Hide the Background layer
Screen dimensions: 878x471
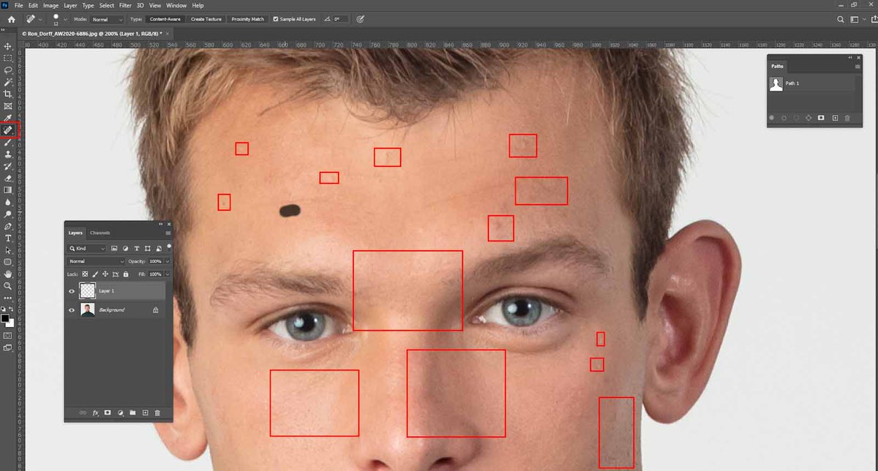tap(71, 309)
